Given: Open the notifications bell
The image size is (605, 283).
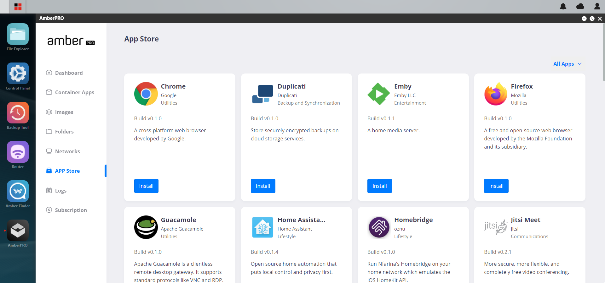Looking at the screenshot, I should pyautogui.click(x=563, y=6).
